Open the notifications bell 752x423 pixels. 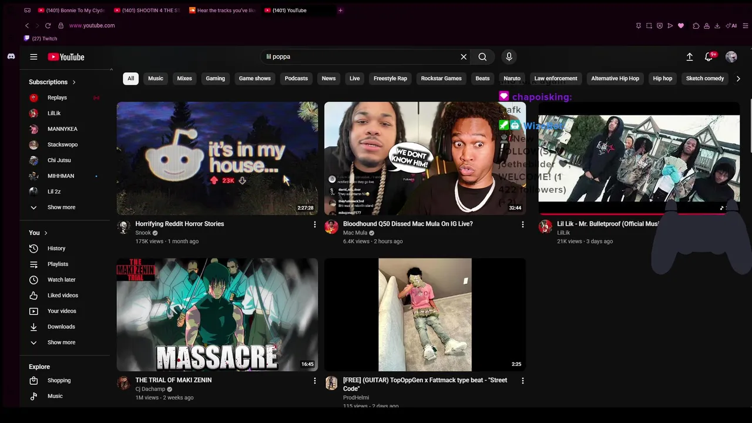click(x=709, y=57)
